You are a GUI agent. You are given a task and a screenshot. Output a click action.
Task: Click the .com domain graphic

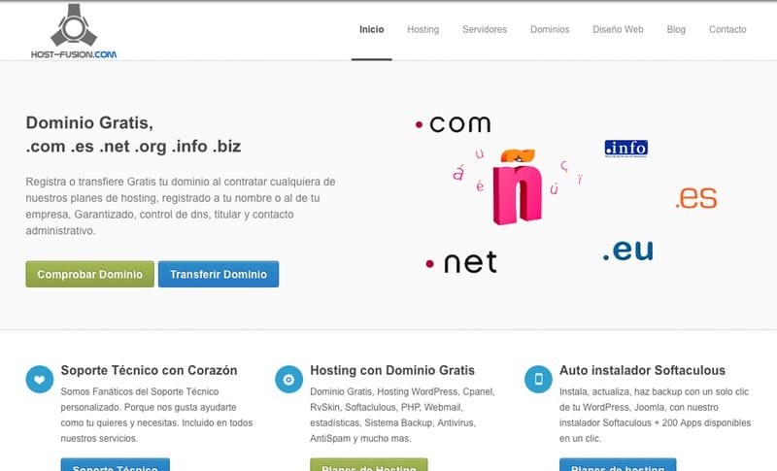pyautogui.click(x=453, y=124)
